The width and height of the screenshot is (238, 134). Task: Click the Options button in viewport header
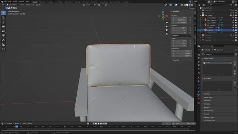[x=192, y=8]
